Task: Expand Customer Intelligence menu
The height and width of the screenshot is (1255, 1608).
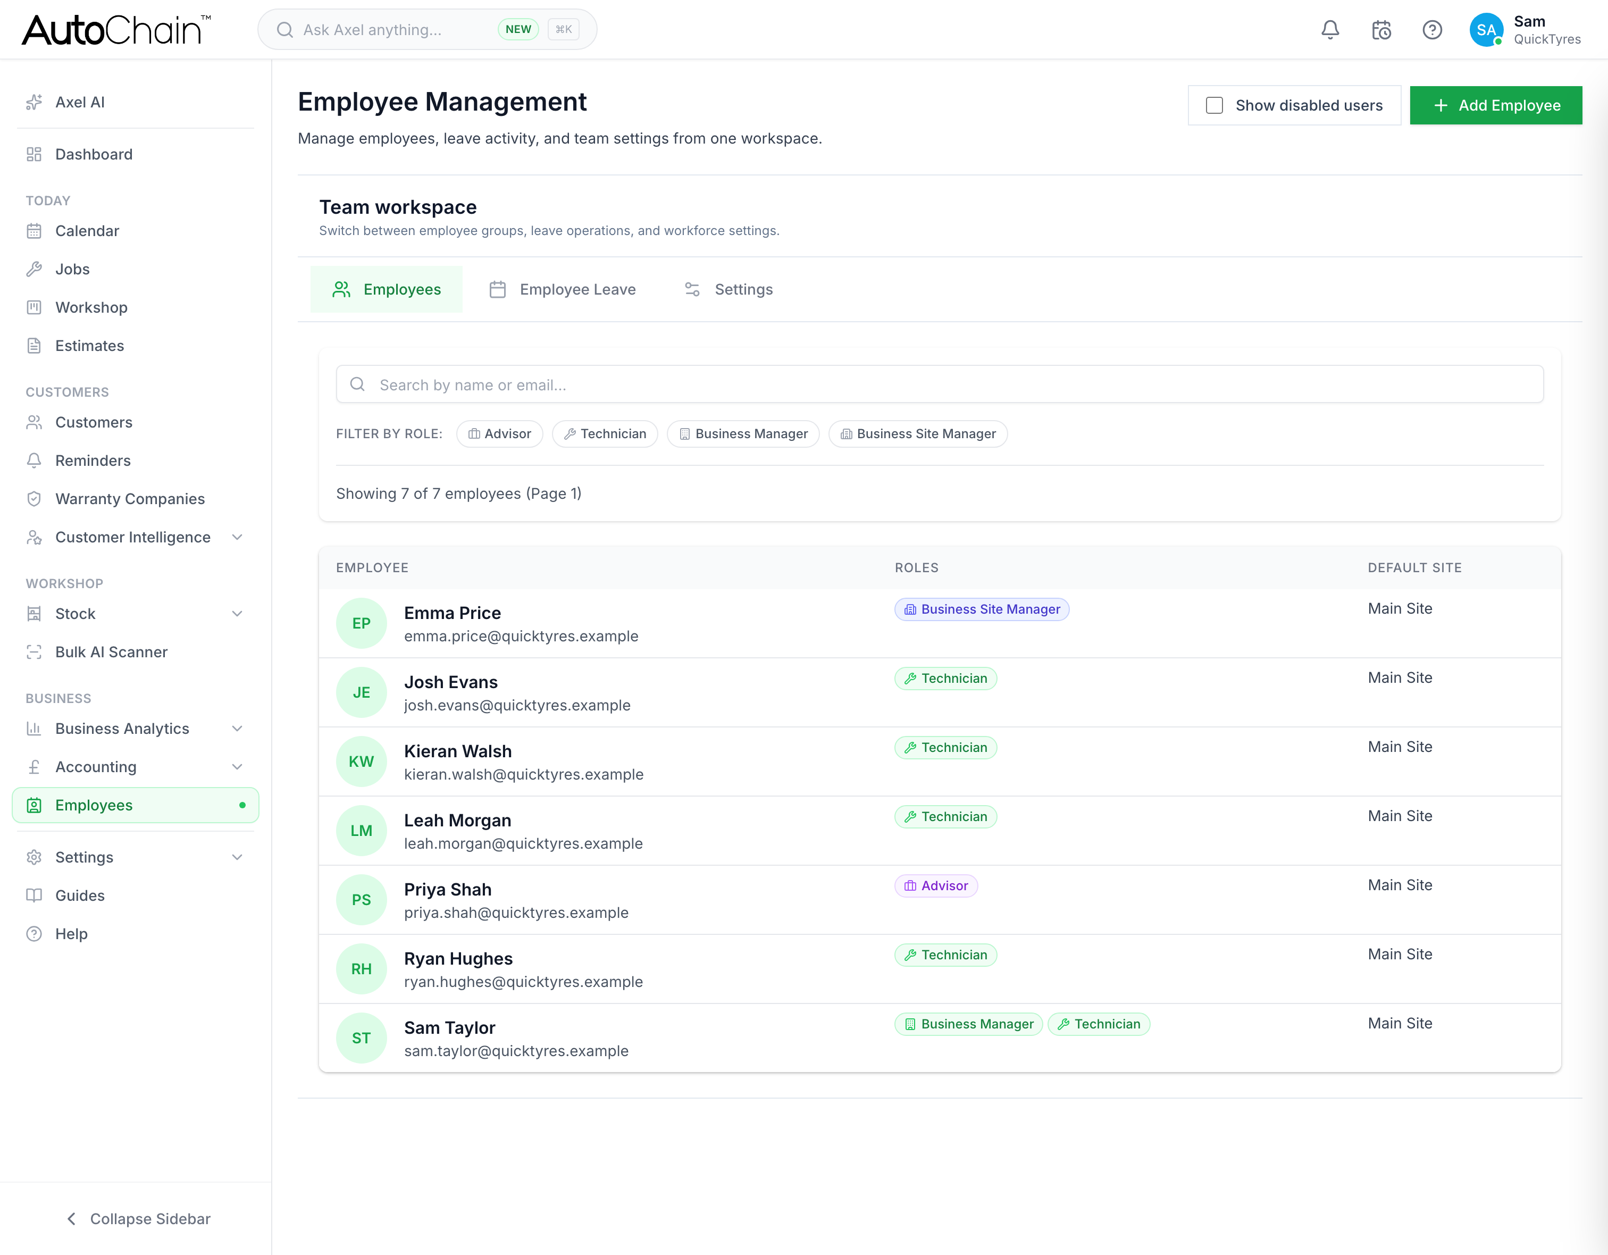Action: point(136,537)
